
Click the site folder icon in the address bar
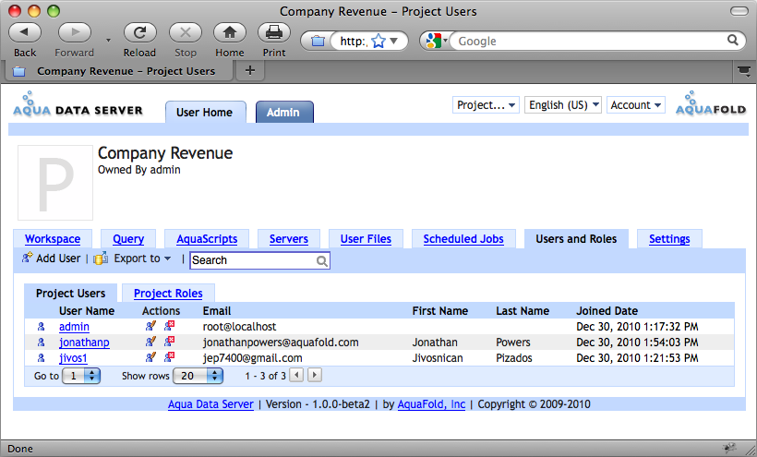point(318,41)
